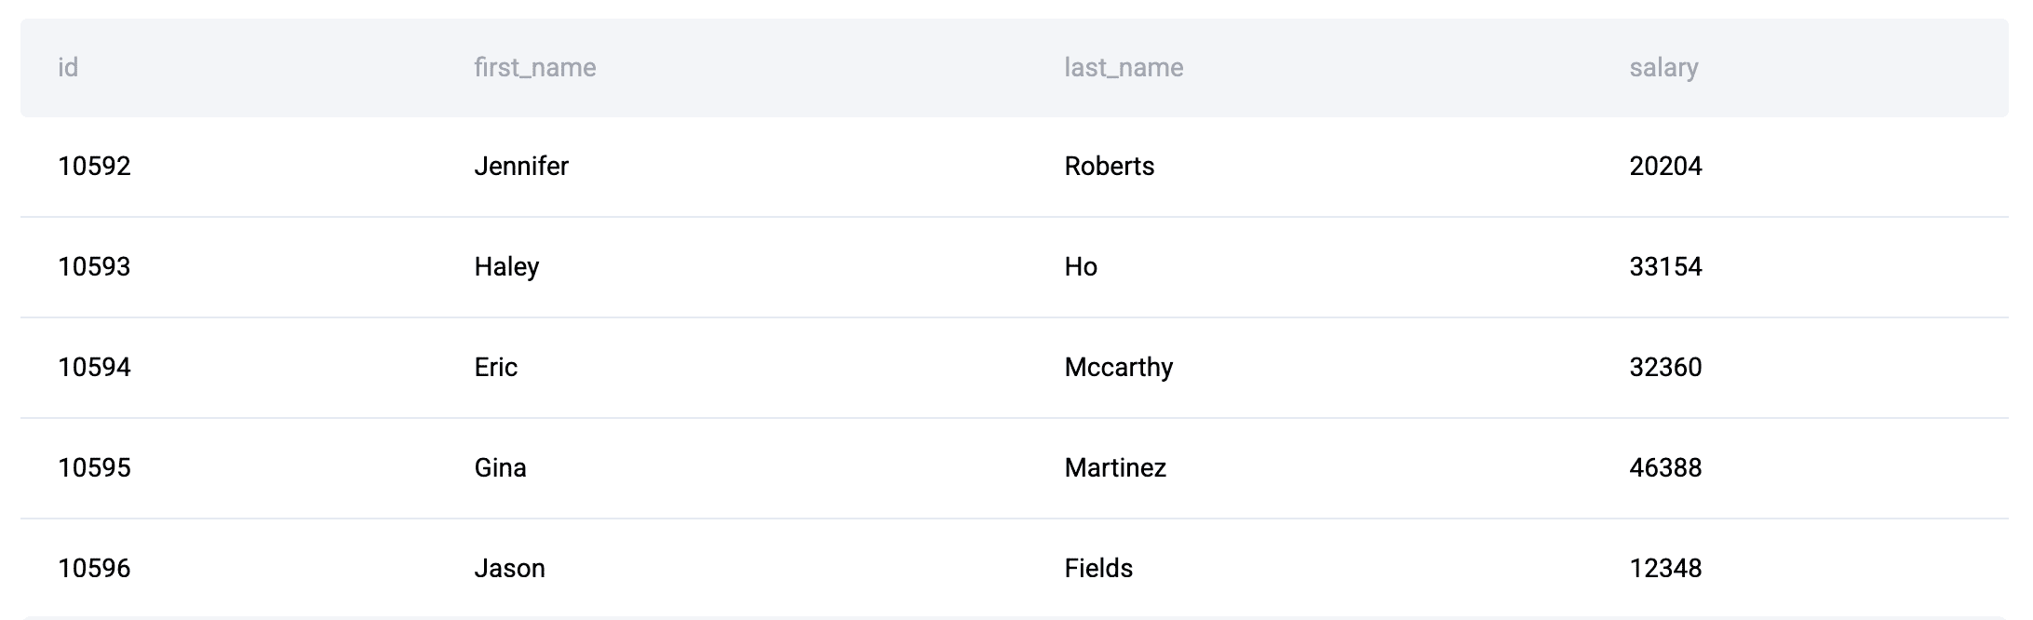Viewport: 2033px width, 620px height.
Task: Click the salary value 12348
Action: coord(1665,568)
